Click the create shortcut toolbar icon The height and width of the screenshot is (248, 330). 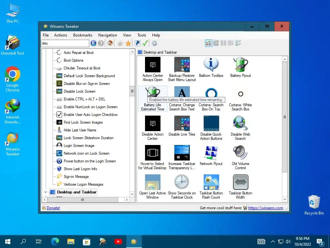click(x=137, y=43)
